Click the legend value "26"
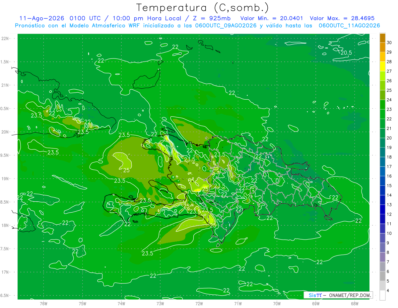This screenshot has width=398, height=308. point(389,81)
